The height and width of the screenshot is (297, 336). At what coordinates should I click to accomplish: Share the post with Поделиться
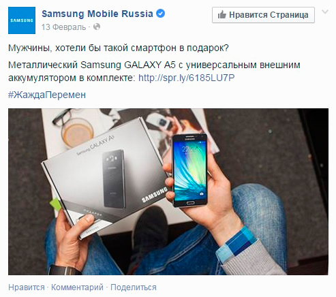(134, 287)
